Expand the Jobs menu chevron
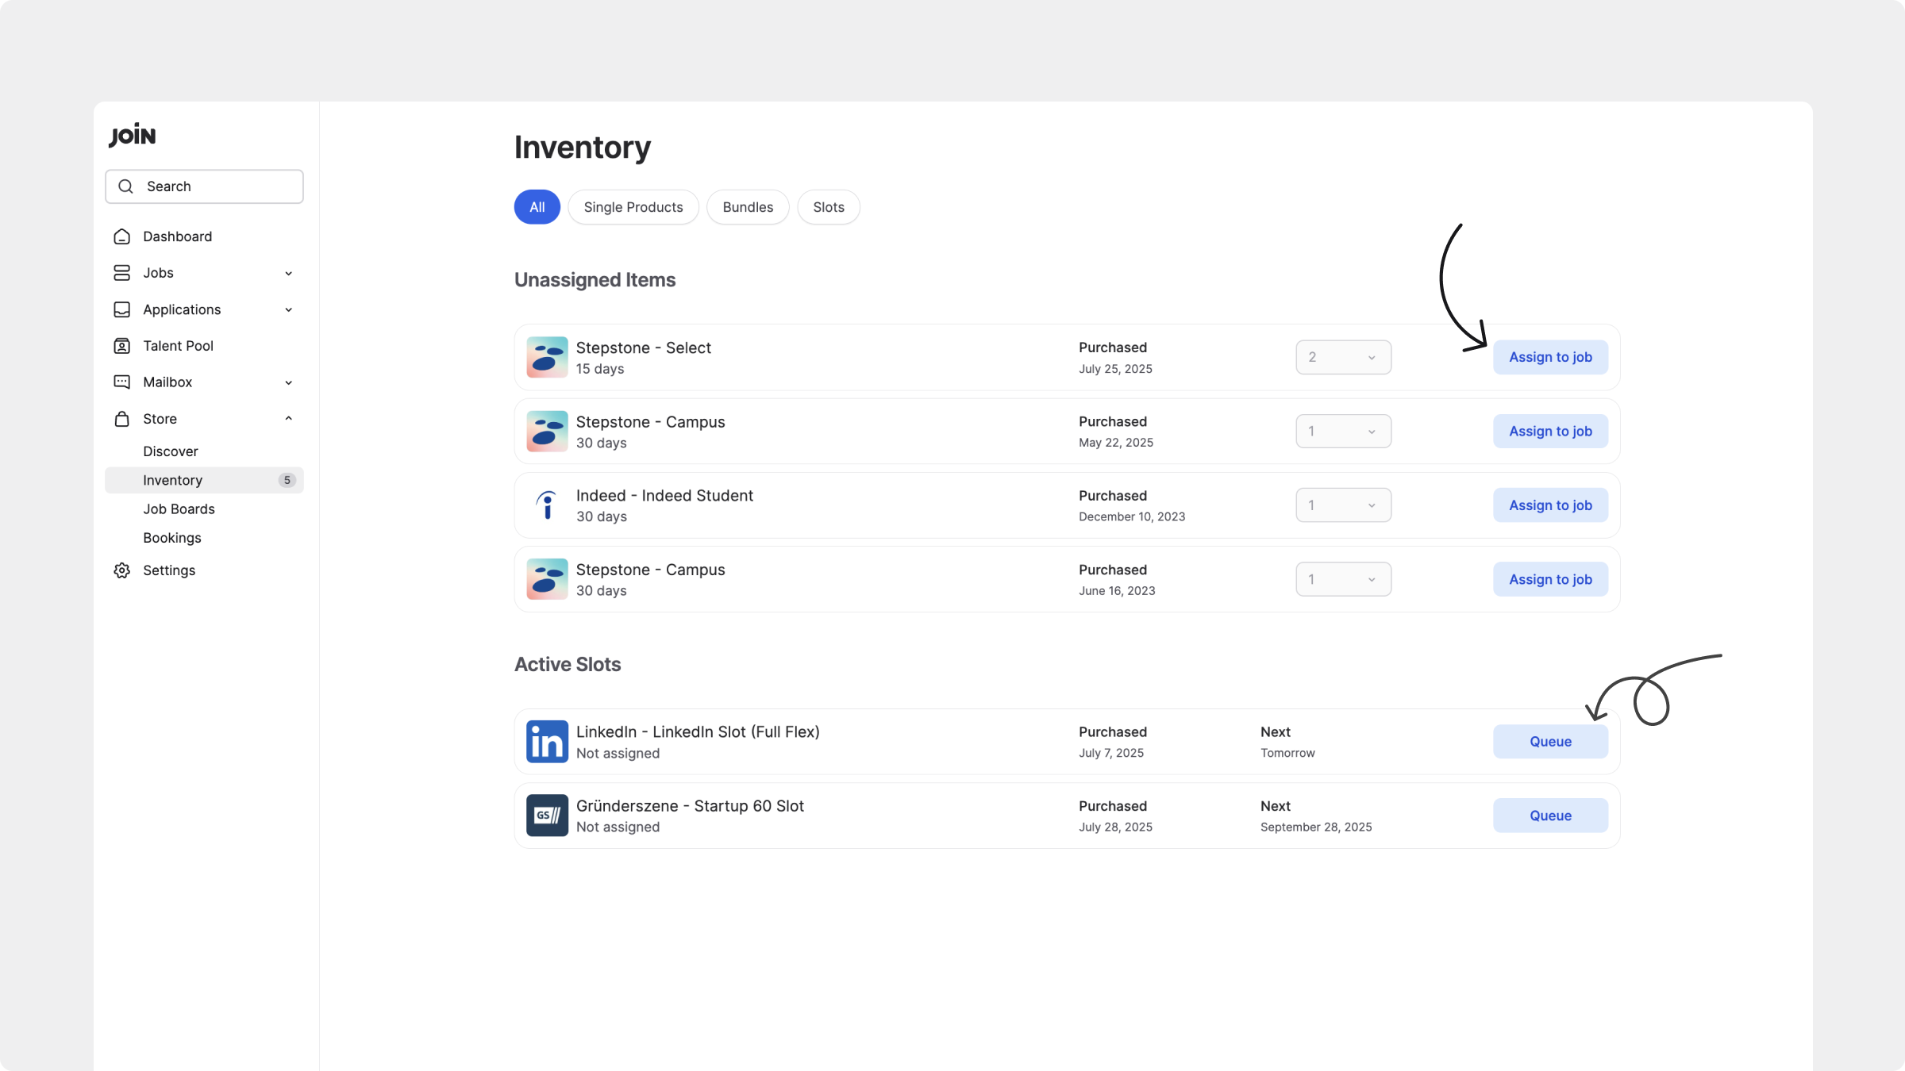This screenshot has width=1905, height=1071. 288,273
